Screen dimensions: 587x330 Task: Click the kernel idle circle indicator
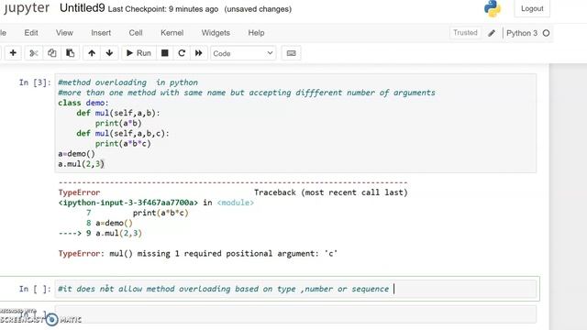(546, 33)
